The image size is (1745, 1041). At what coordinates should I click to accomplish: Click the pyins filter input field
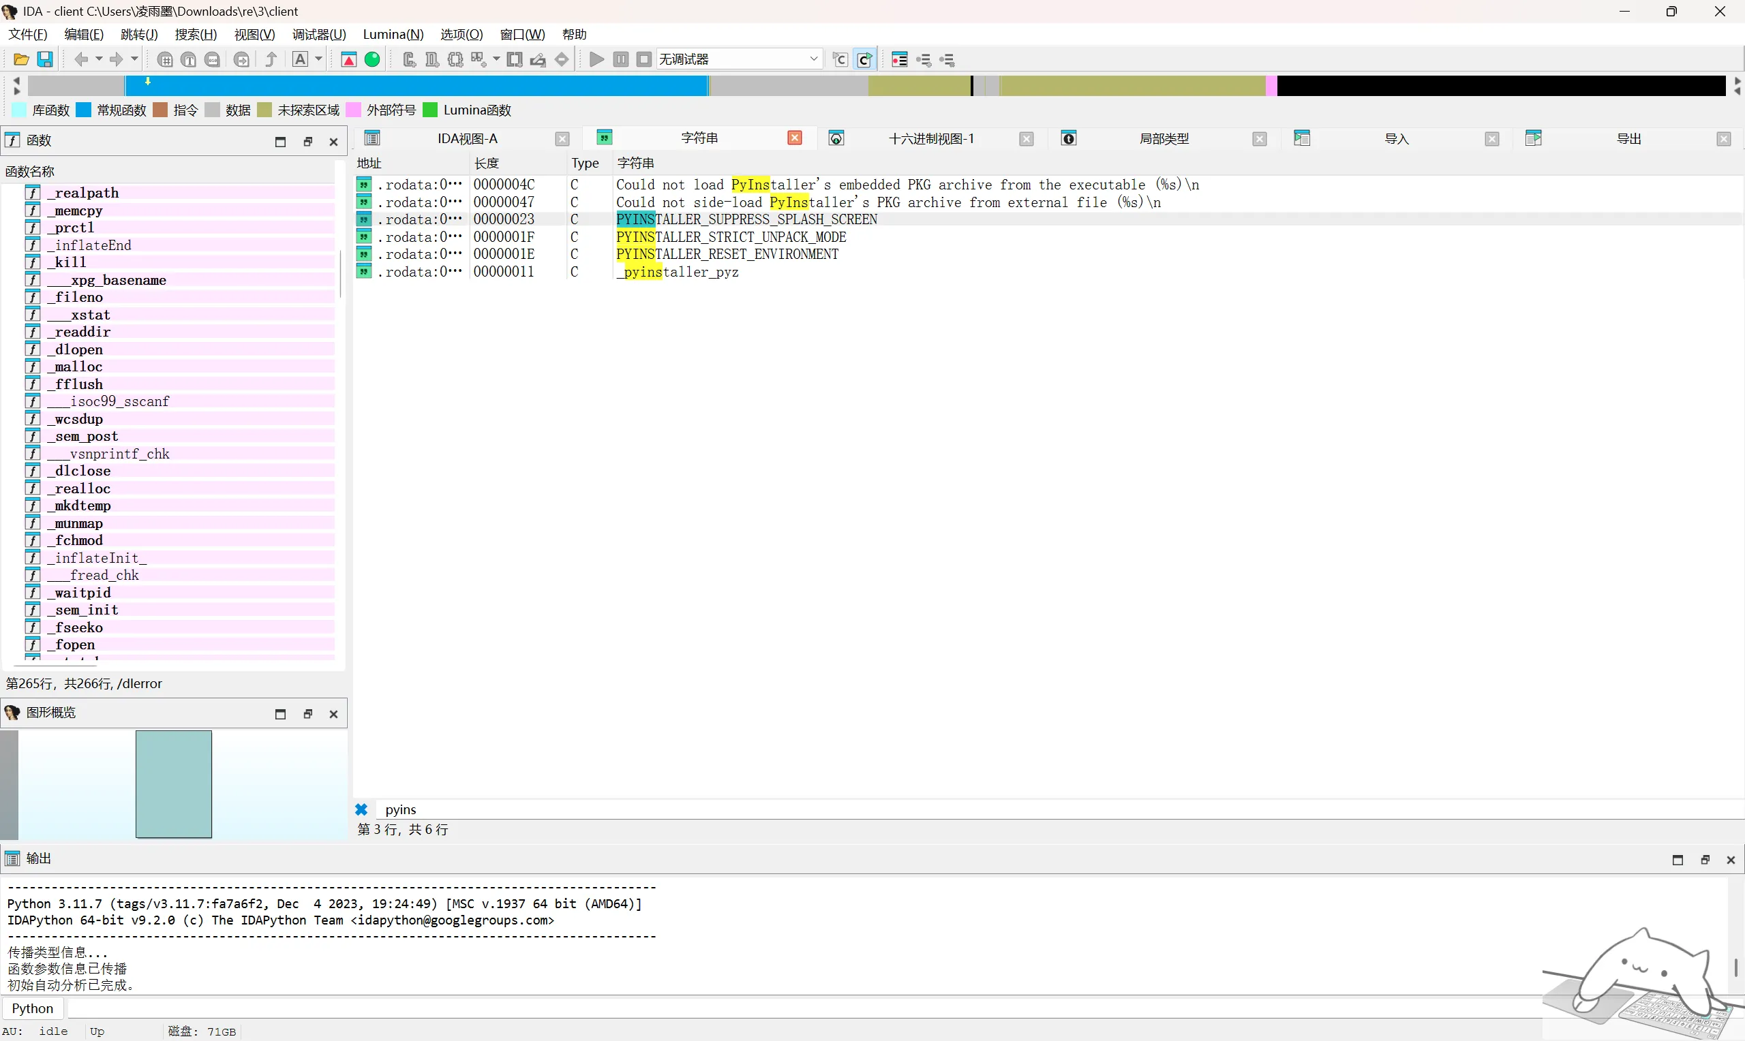(1059, 809)
